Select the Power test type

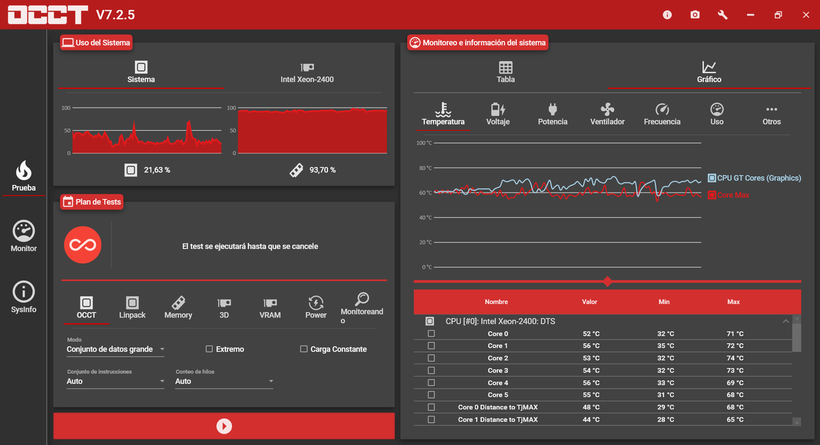[316, 307]
